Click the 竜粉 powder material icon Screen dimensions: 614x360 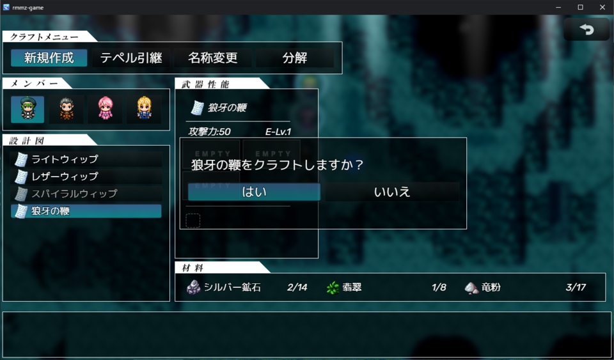point(471,288)
